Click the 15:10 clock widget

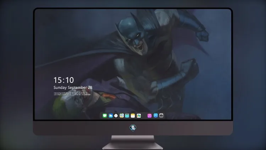63,80
